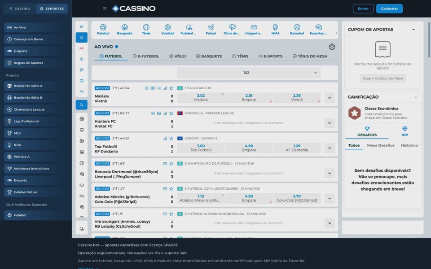Collapse the Cupom de Apostas panel
The image size is (431, 269).
[x=413, y=30]
